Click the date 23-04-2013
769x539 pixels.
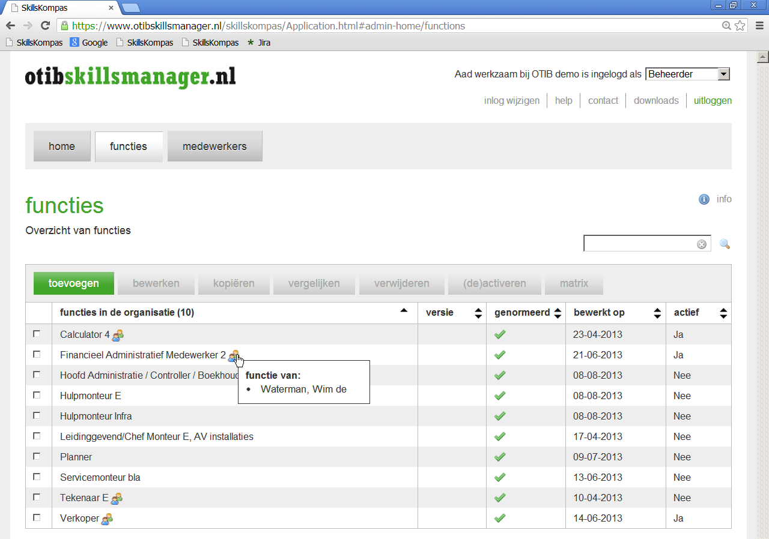598,334
